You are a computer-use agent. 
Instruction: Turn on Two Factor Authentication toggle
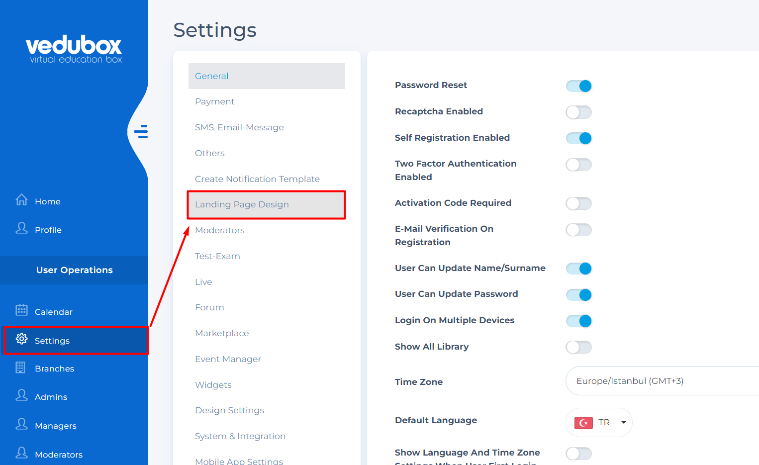(579, 165)
